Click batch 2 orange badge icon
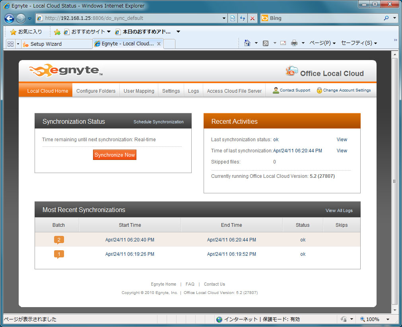Screen dimensions: 402x327 click(x=59, y=240)
